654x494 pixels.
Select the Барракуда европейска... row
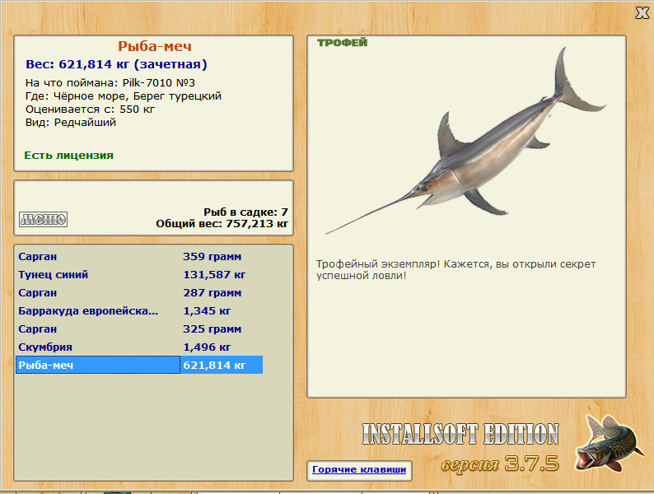point(140,311)
